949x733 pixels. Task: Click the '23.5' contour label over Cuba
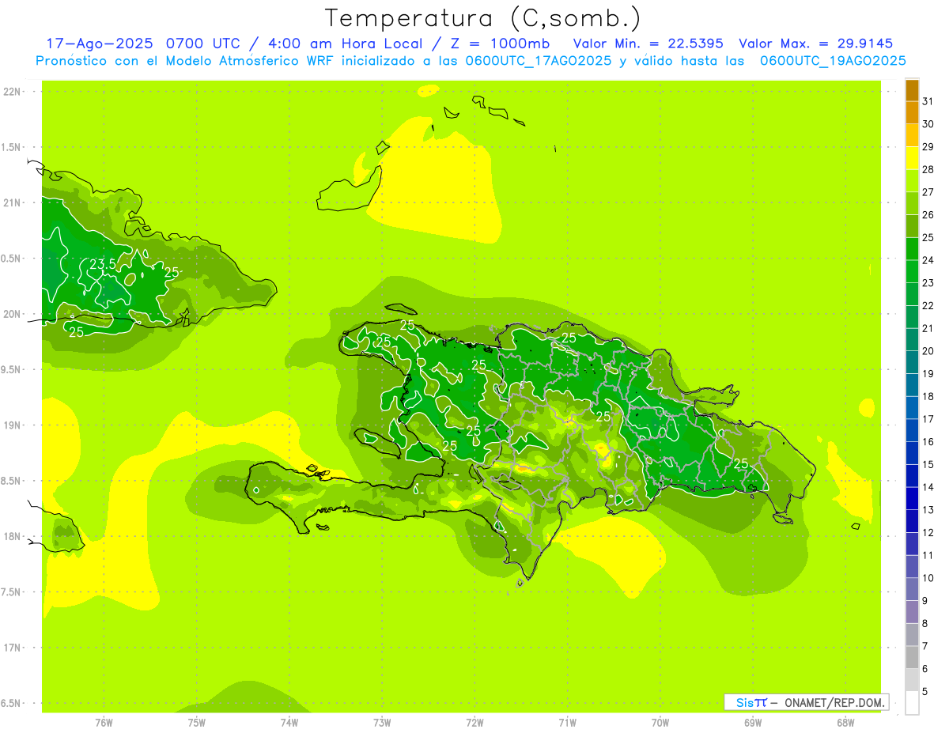[103, 265]
